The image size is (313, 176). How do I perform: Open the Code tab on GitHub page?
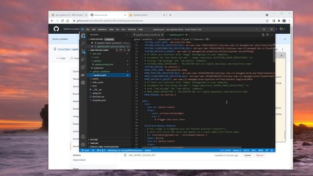point(61,58)
